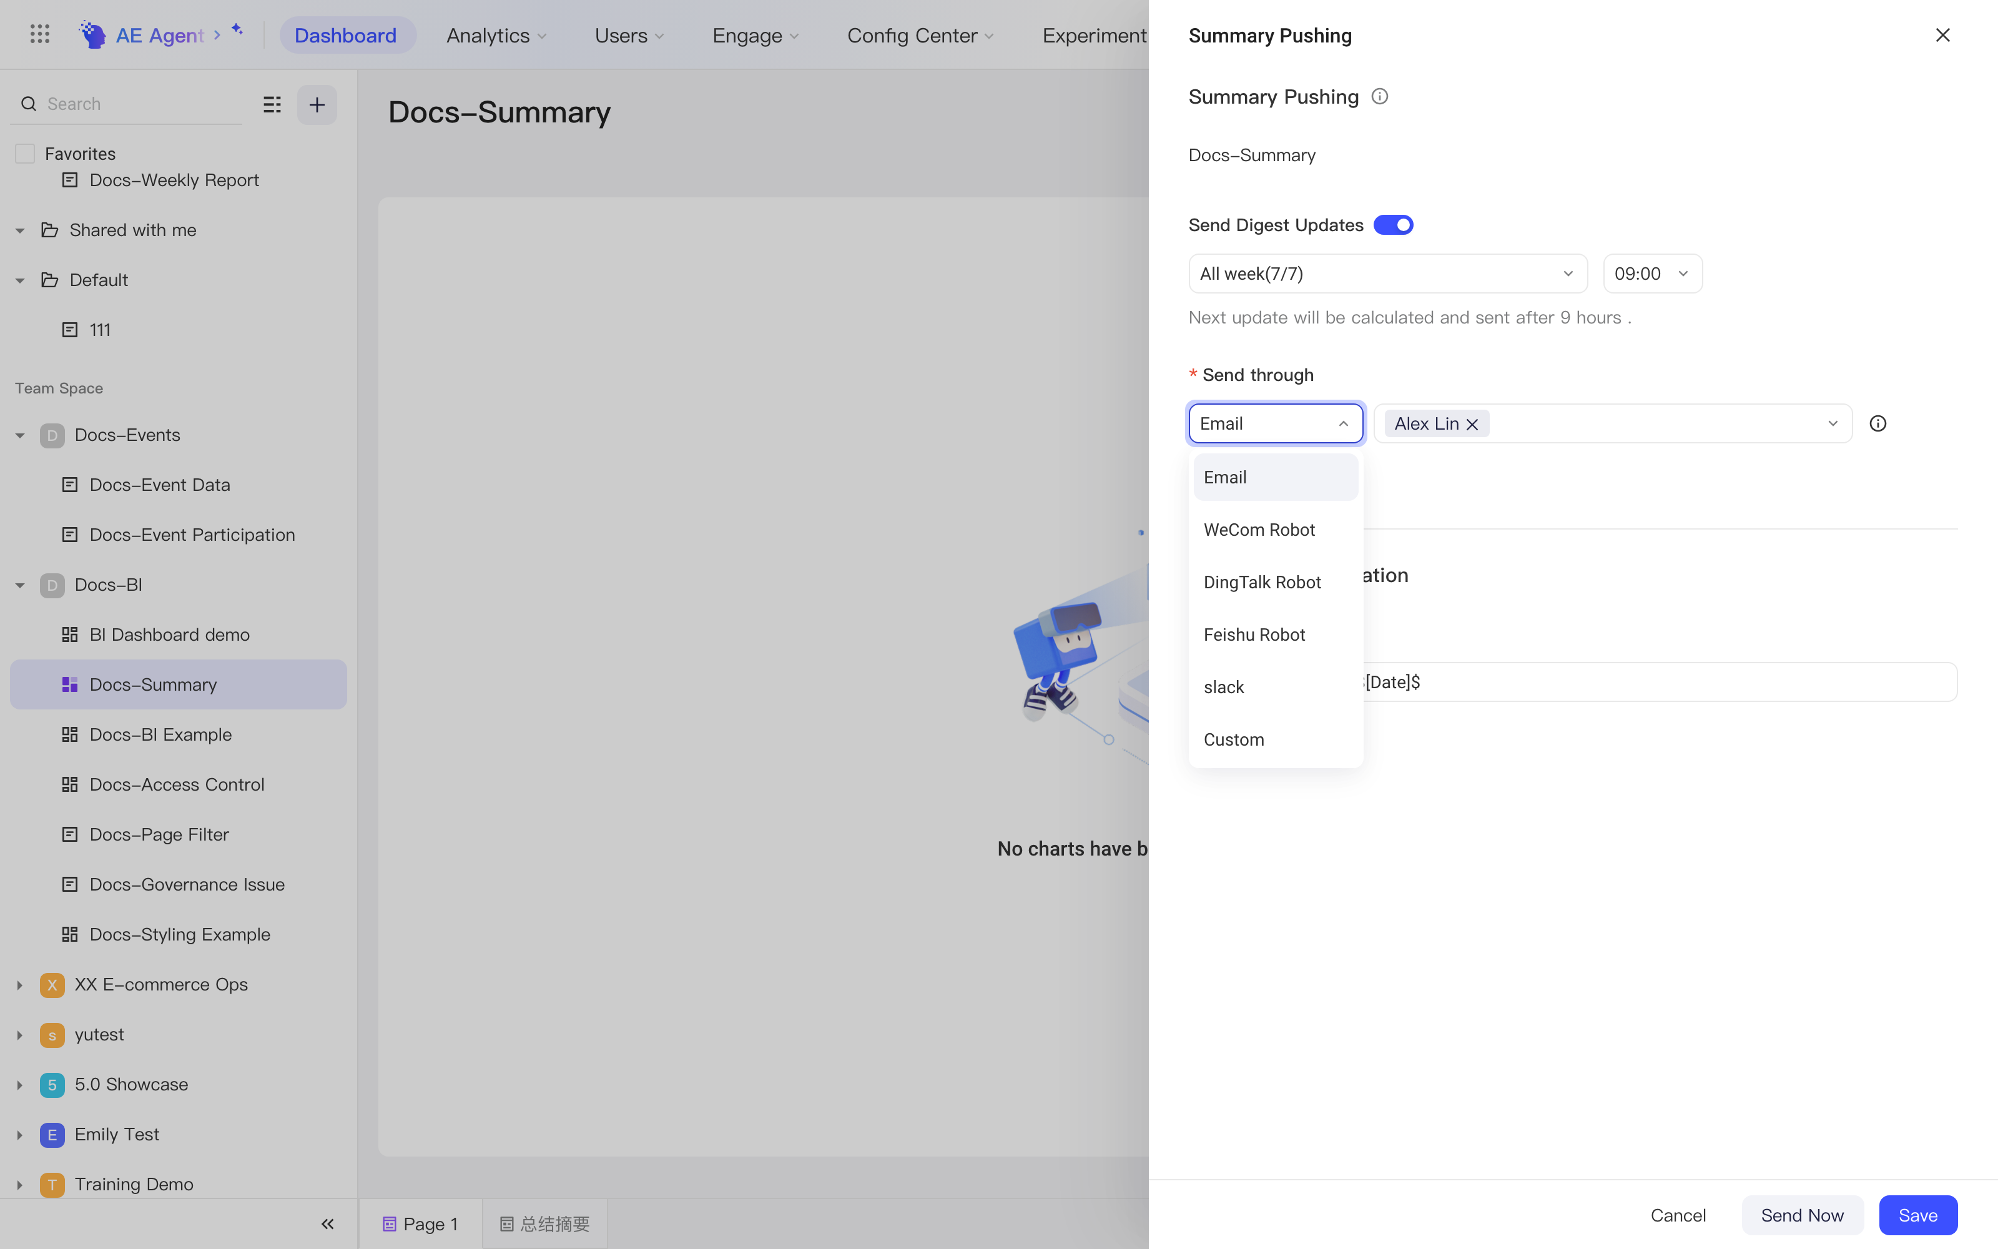Switch to the Page 1 tab
Screen dimensions: 1998x1249
tap(420, 1224)
